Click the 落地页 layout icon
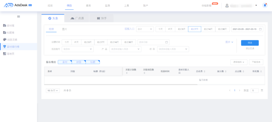 point(5,54)
